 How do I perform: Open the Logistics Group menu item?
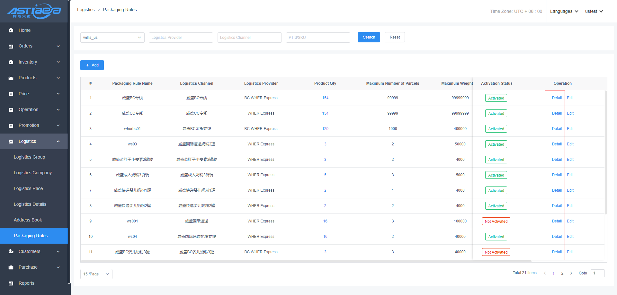coord(29,157)
